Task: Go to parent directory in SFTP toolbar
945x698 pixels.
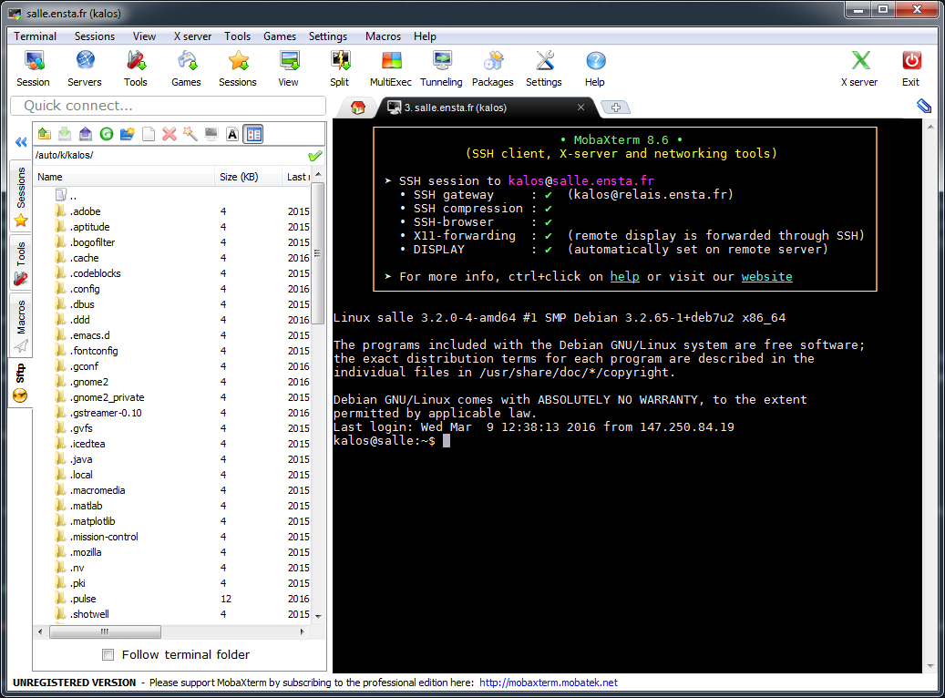Action: [44, 134]
